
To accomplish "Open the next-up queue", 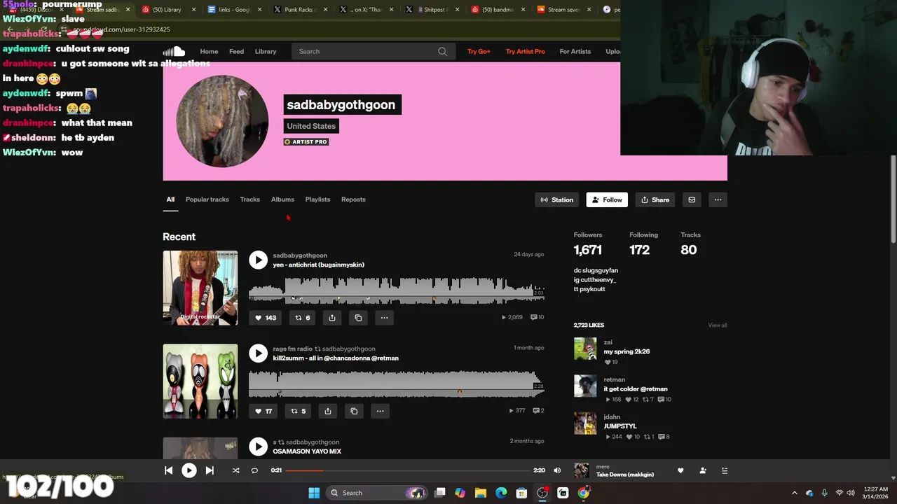I will pos(725,470).
